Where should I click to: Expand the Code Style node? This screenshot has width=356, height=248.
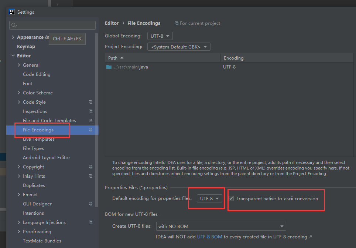tap(19, 102)
